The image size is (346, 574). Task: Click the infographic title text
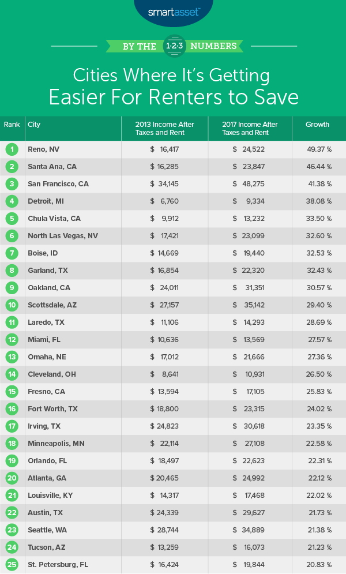pyautogui.click(x=173, y=86)
